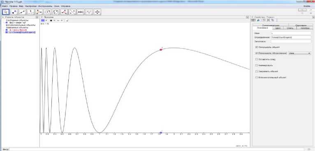Select the Polygon tool

point(39,12)
